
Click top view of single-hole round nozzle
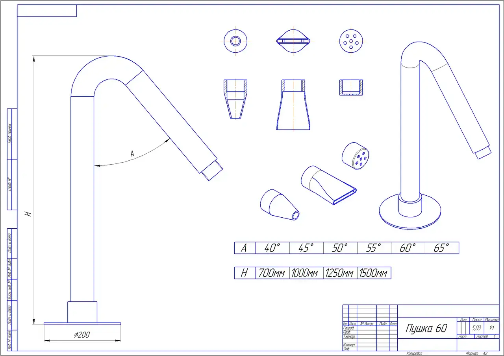[x=236, y=40]
